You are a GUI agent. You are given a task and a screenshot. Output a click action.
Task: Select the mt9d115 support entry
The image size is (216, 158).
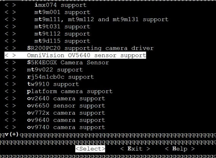[x=62, y=41]
